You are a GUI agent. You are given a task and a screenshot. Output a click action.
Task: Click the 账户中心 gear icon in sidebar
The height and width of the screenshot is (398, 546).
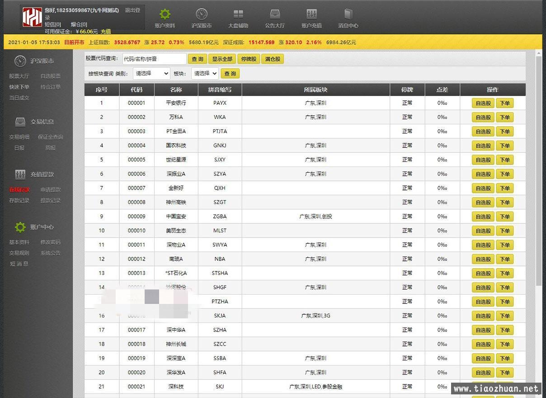pyautogui.click(x=20, y=227)
